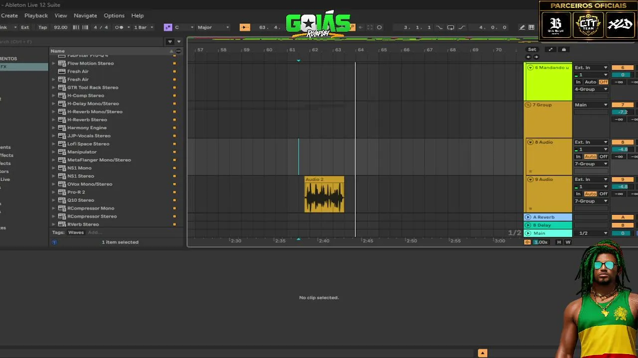Open the Playback menu

coord(36,15)
